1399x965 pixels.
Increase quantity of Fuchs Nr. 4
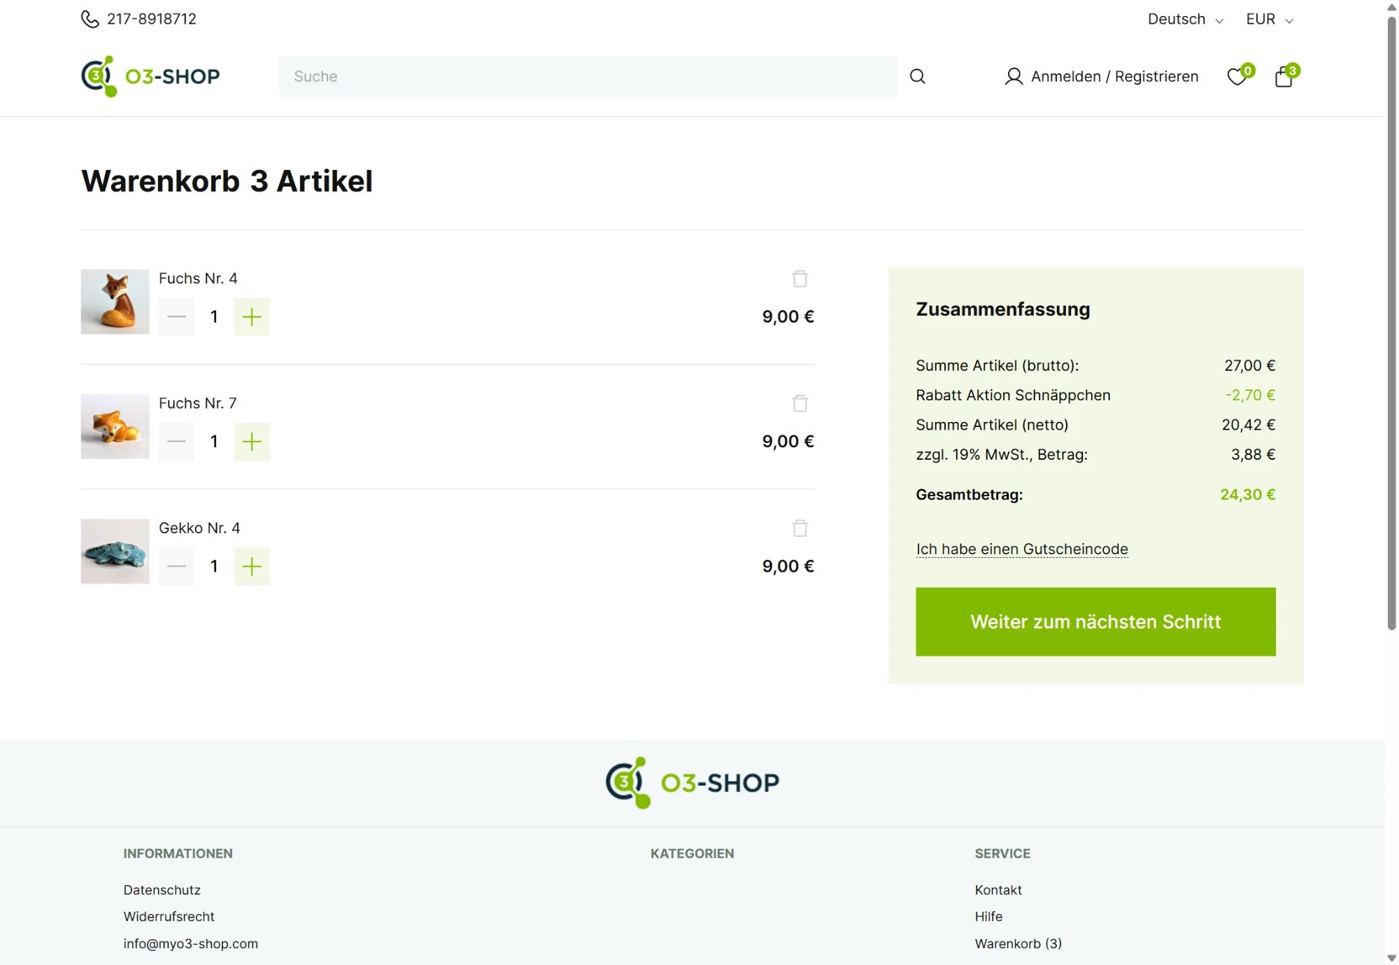[x=252, y=317]
